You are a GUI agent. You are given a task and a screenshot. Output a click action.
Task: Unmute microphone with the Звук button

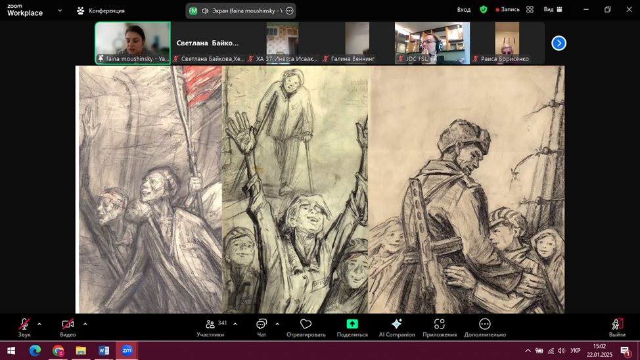coord(24,325)
